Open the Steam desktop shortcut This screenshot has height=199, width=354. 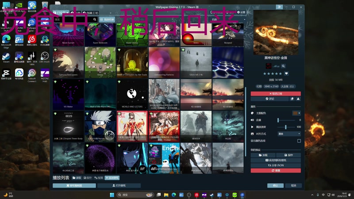coord(6,57)
